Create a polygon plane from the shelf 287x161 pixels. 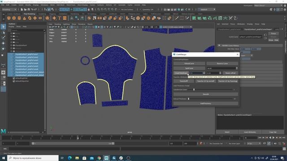[35, 18]
